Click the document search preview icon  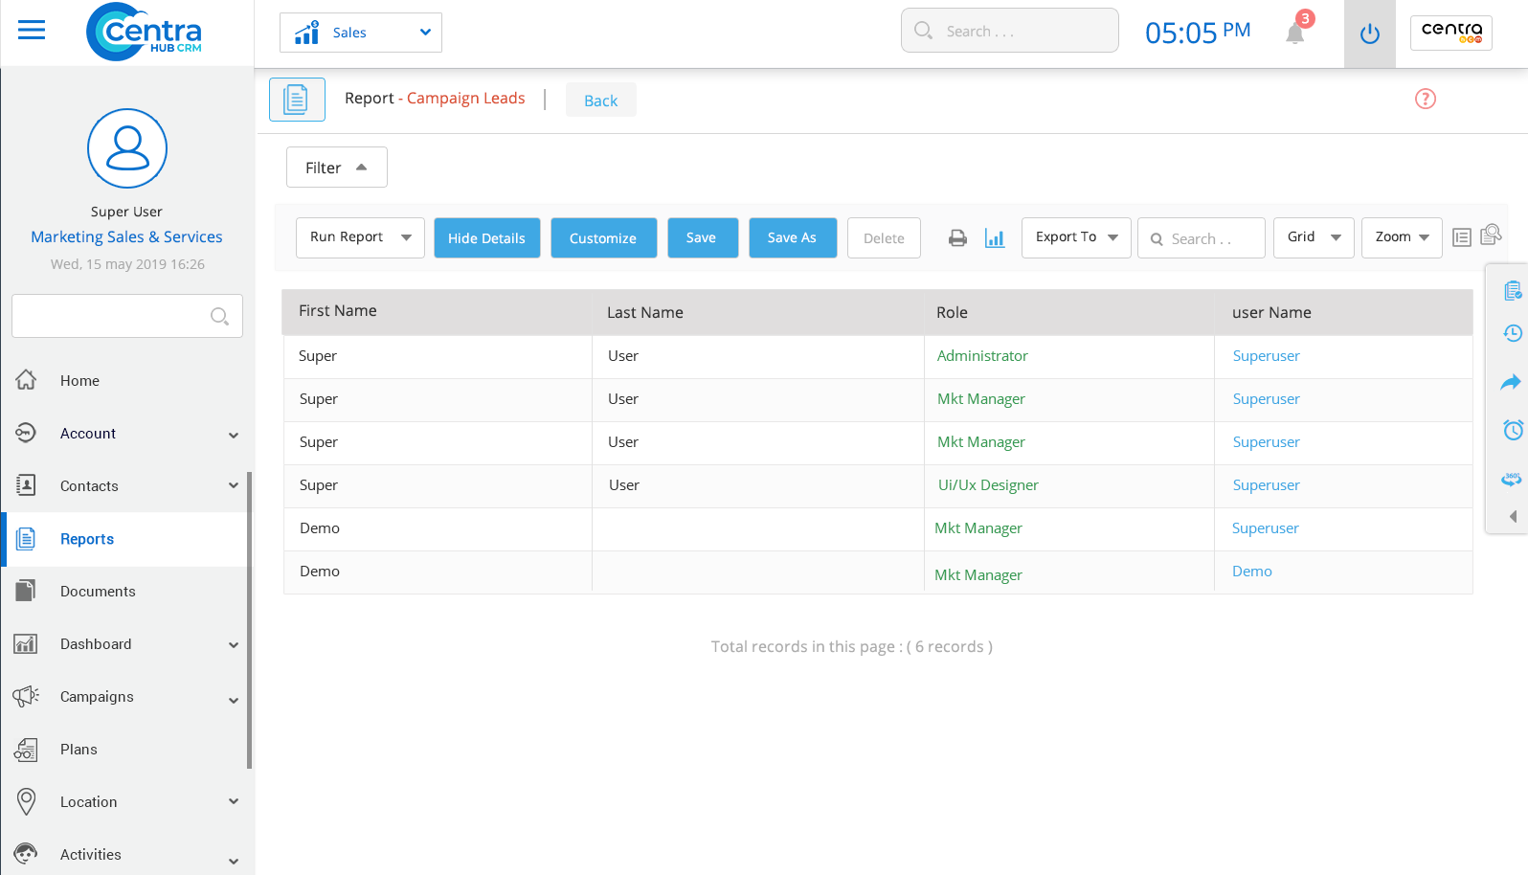(x=1491, y=235)
